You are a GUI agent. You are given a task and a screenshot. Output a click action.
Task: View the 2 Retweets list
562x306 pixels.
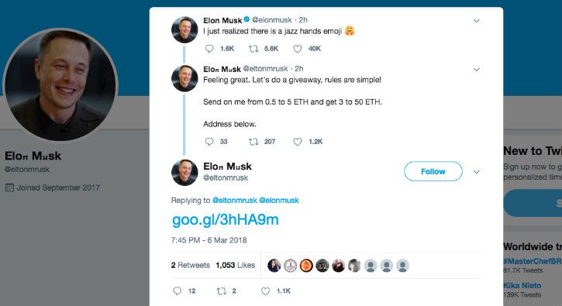click(x=191, y=265)
